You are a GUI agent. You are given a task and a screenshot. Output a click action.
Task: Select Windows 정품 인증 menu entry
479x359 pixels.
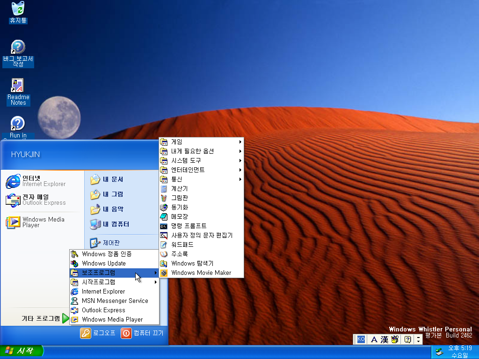[115, 254]
